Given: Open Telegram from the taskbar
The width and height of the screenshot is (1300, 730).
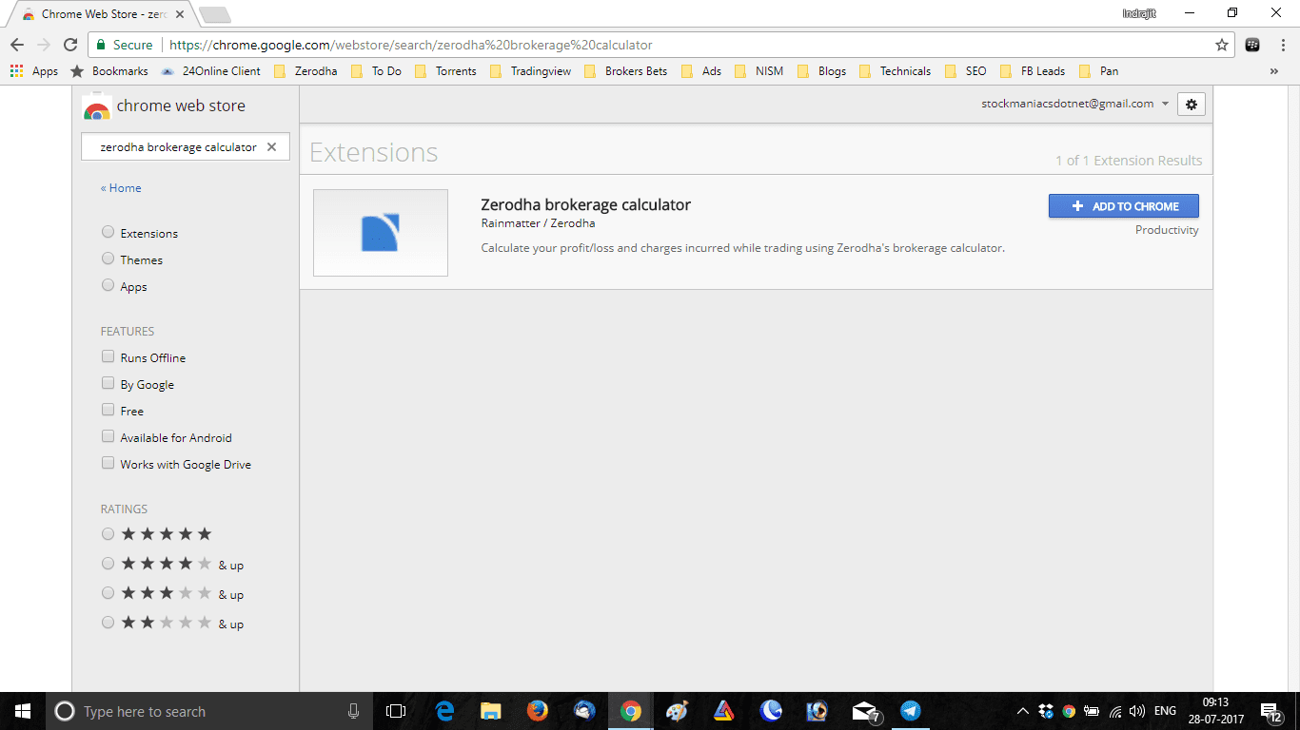Looking at the screenshot, I should click(911, 711).
